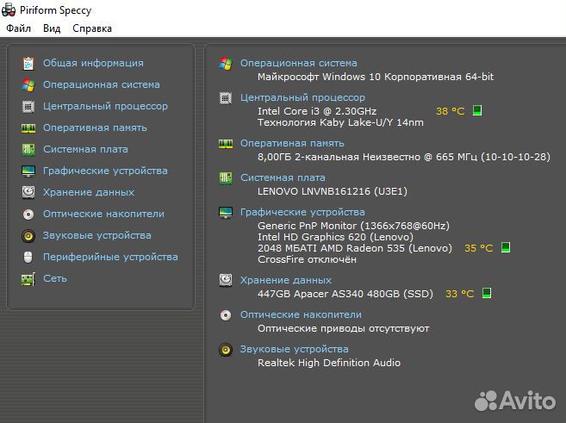The image size is (566, 423).
Task: Open Хранение данных heading in summary panel
Action: coord(286,280)
